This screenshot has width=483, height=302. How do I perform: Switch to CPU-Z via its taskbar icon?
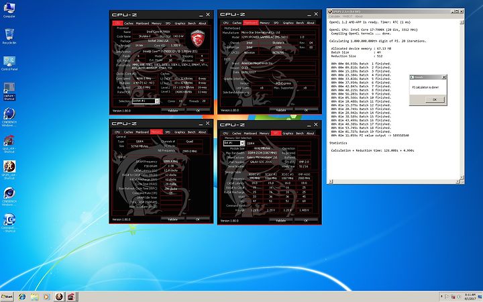[x=71, y=297]
